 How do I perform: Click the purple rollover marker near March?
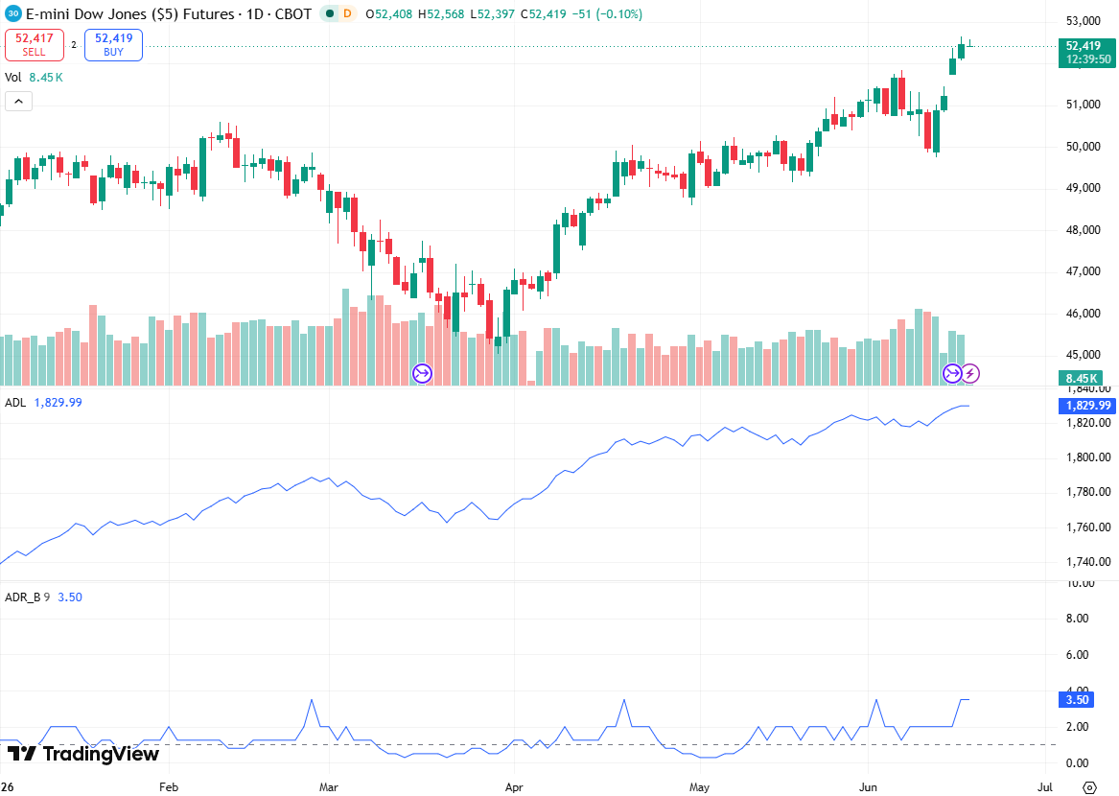pos(423,373)
